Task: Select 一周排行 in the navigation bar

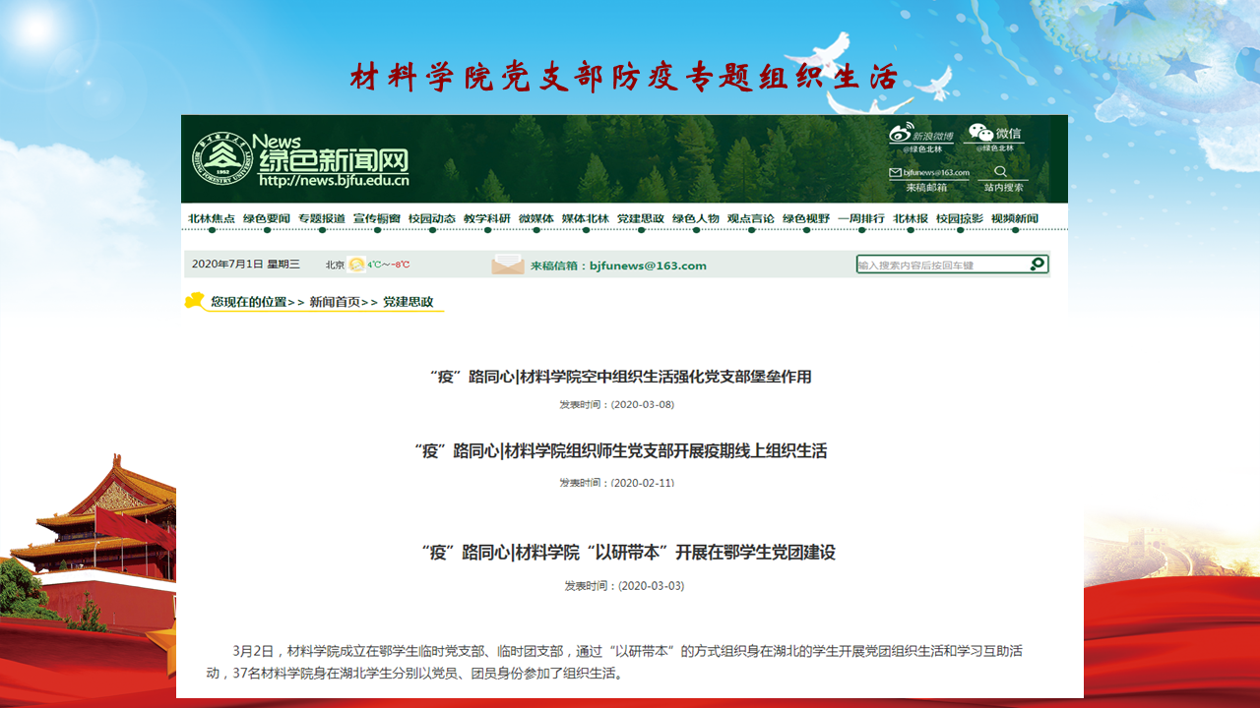Action: click(x=861, y=218)
